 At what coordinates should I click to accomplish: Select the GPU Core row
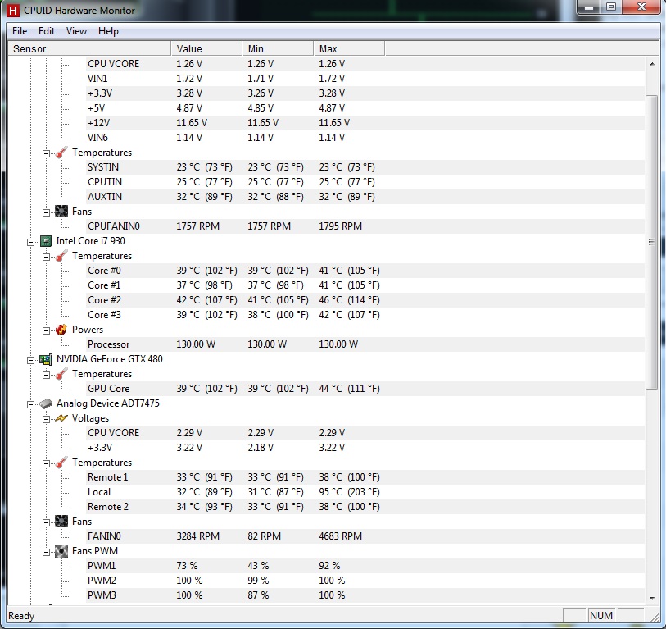pyautogui.click(x=365, y=389)
